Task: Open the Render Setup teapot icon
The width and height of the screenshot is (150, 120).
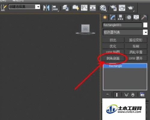Action: click(x=113, y=8)
